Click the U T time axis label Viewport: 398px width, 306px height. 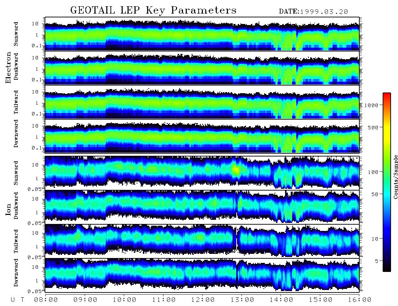17,300
